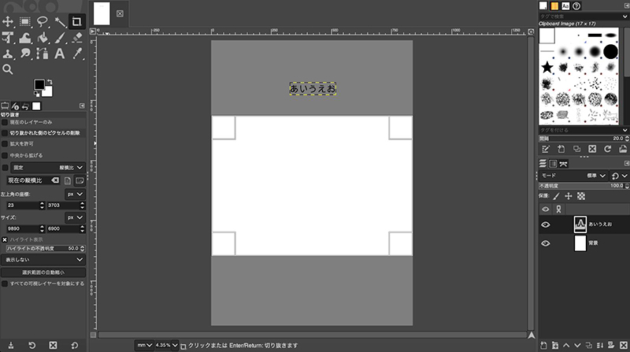Click the background white color swatch
Viewport: 630px width, 352px height.
point(48,92)
